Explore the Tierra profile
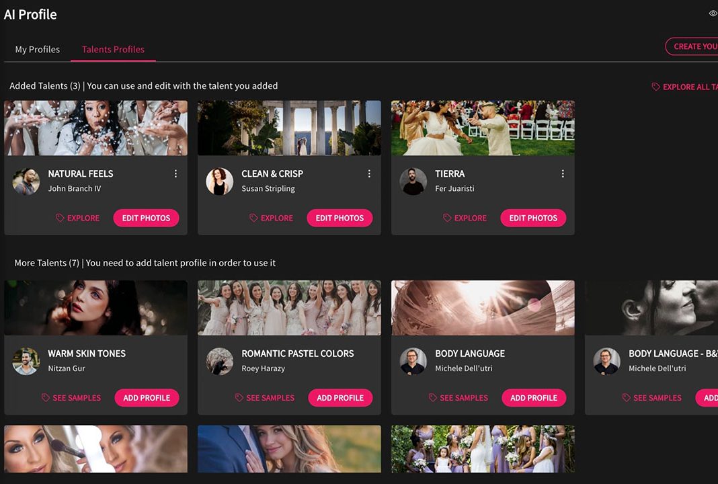The width and height of the screenshot is (718, 484). coord(465,218)
